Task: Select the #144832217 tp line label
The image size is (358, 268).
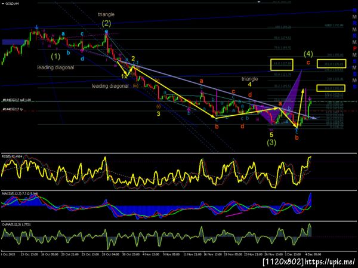Action: point(13,109)
